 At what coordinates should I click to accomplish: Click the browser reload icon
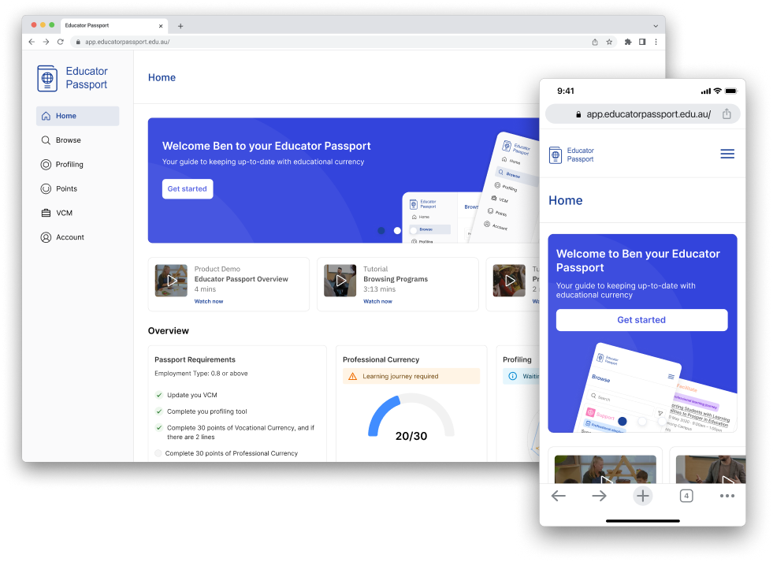click(x=60, y=42)
